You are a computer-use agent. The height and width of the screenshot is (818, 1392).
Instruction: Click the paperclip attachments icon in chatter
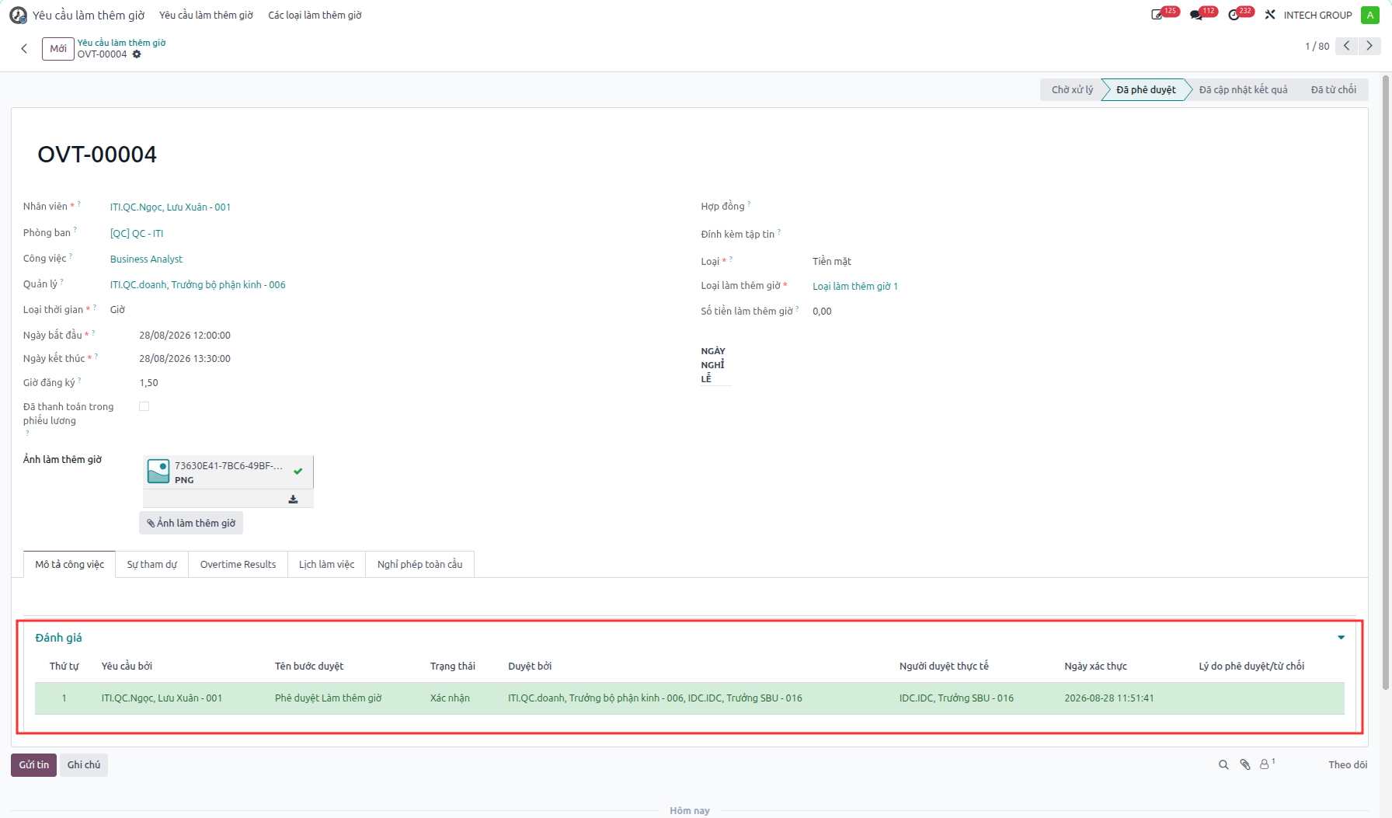coord(1245,765)
